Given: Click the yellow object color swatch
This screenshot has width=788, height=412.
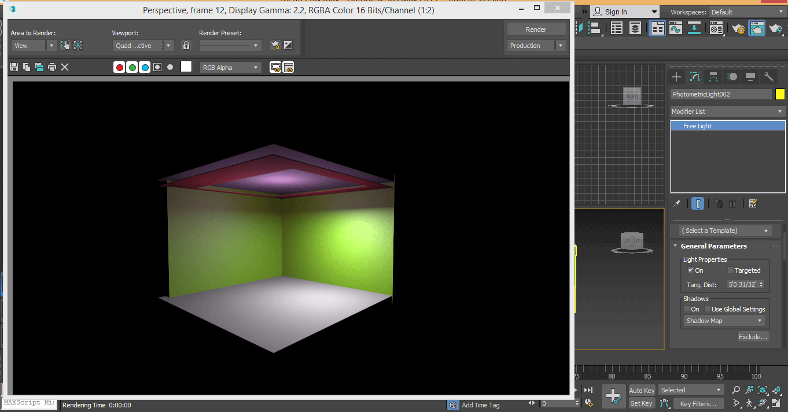Looking at the screenshot, I should (780, 94).
